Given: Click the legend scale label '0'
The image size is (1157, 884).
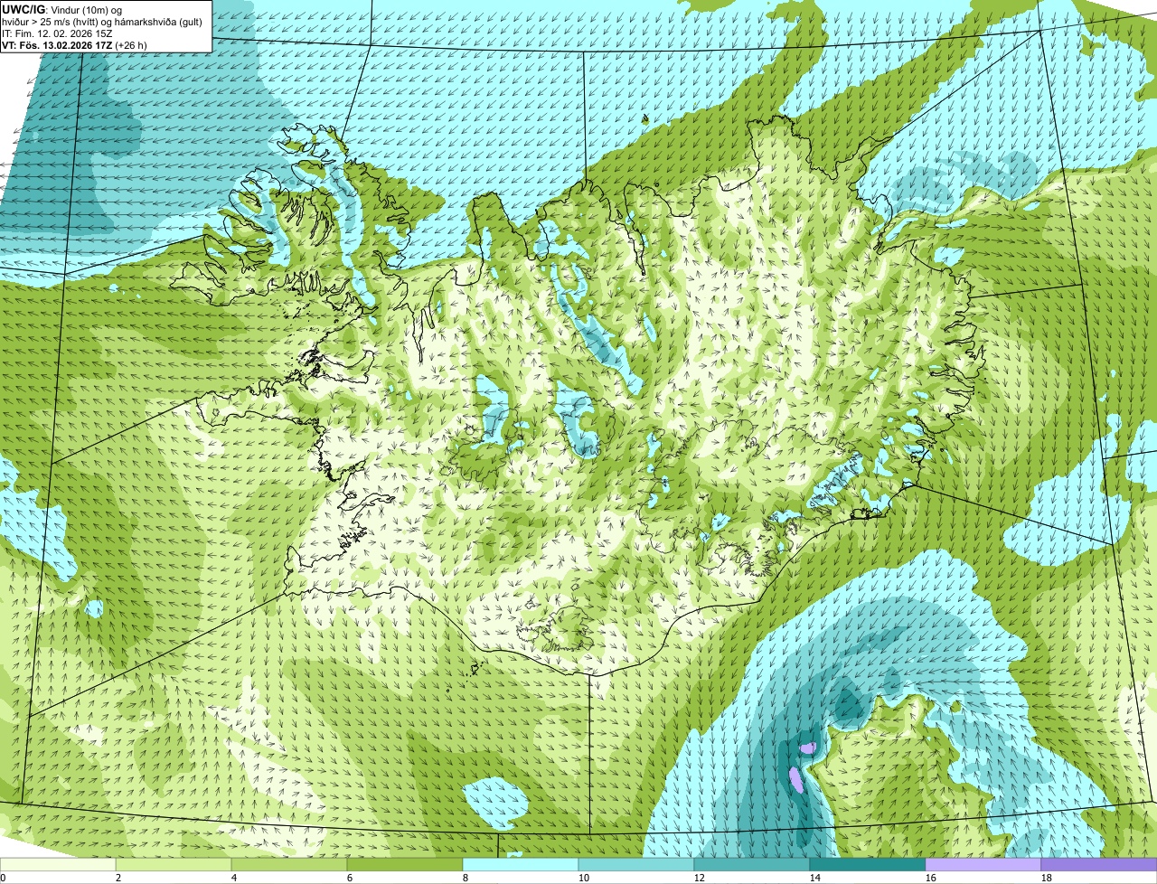Looking at the screenshot, I should click(x=3, y=878).
